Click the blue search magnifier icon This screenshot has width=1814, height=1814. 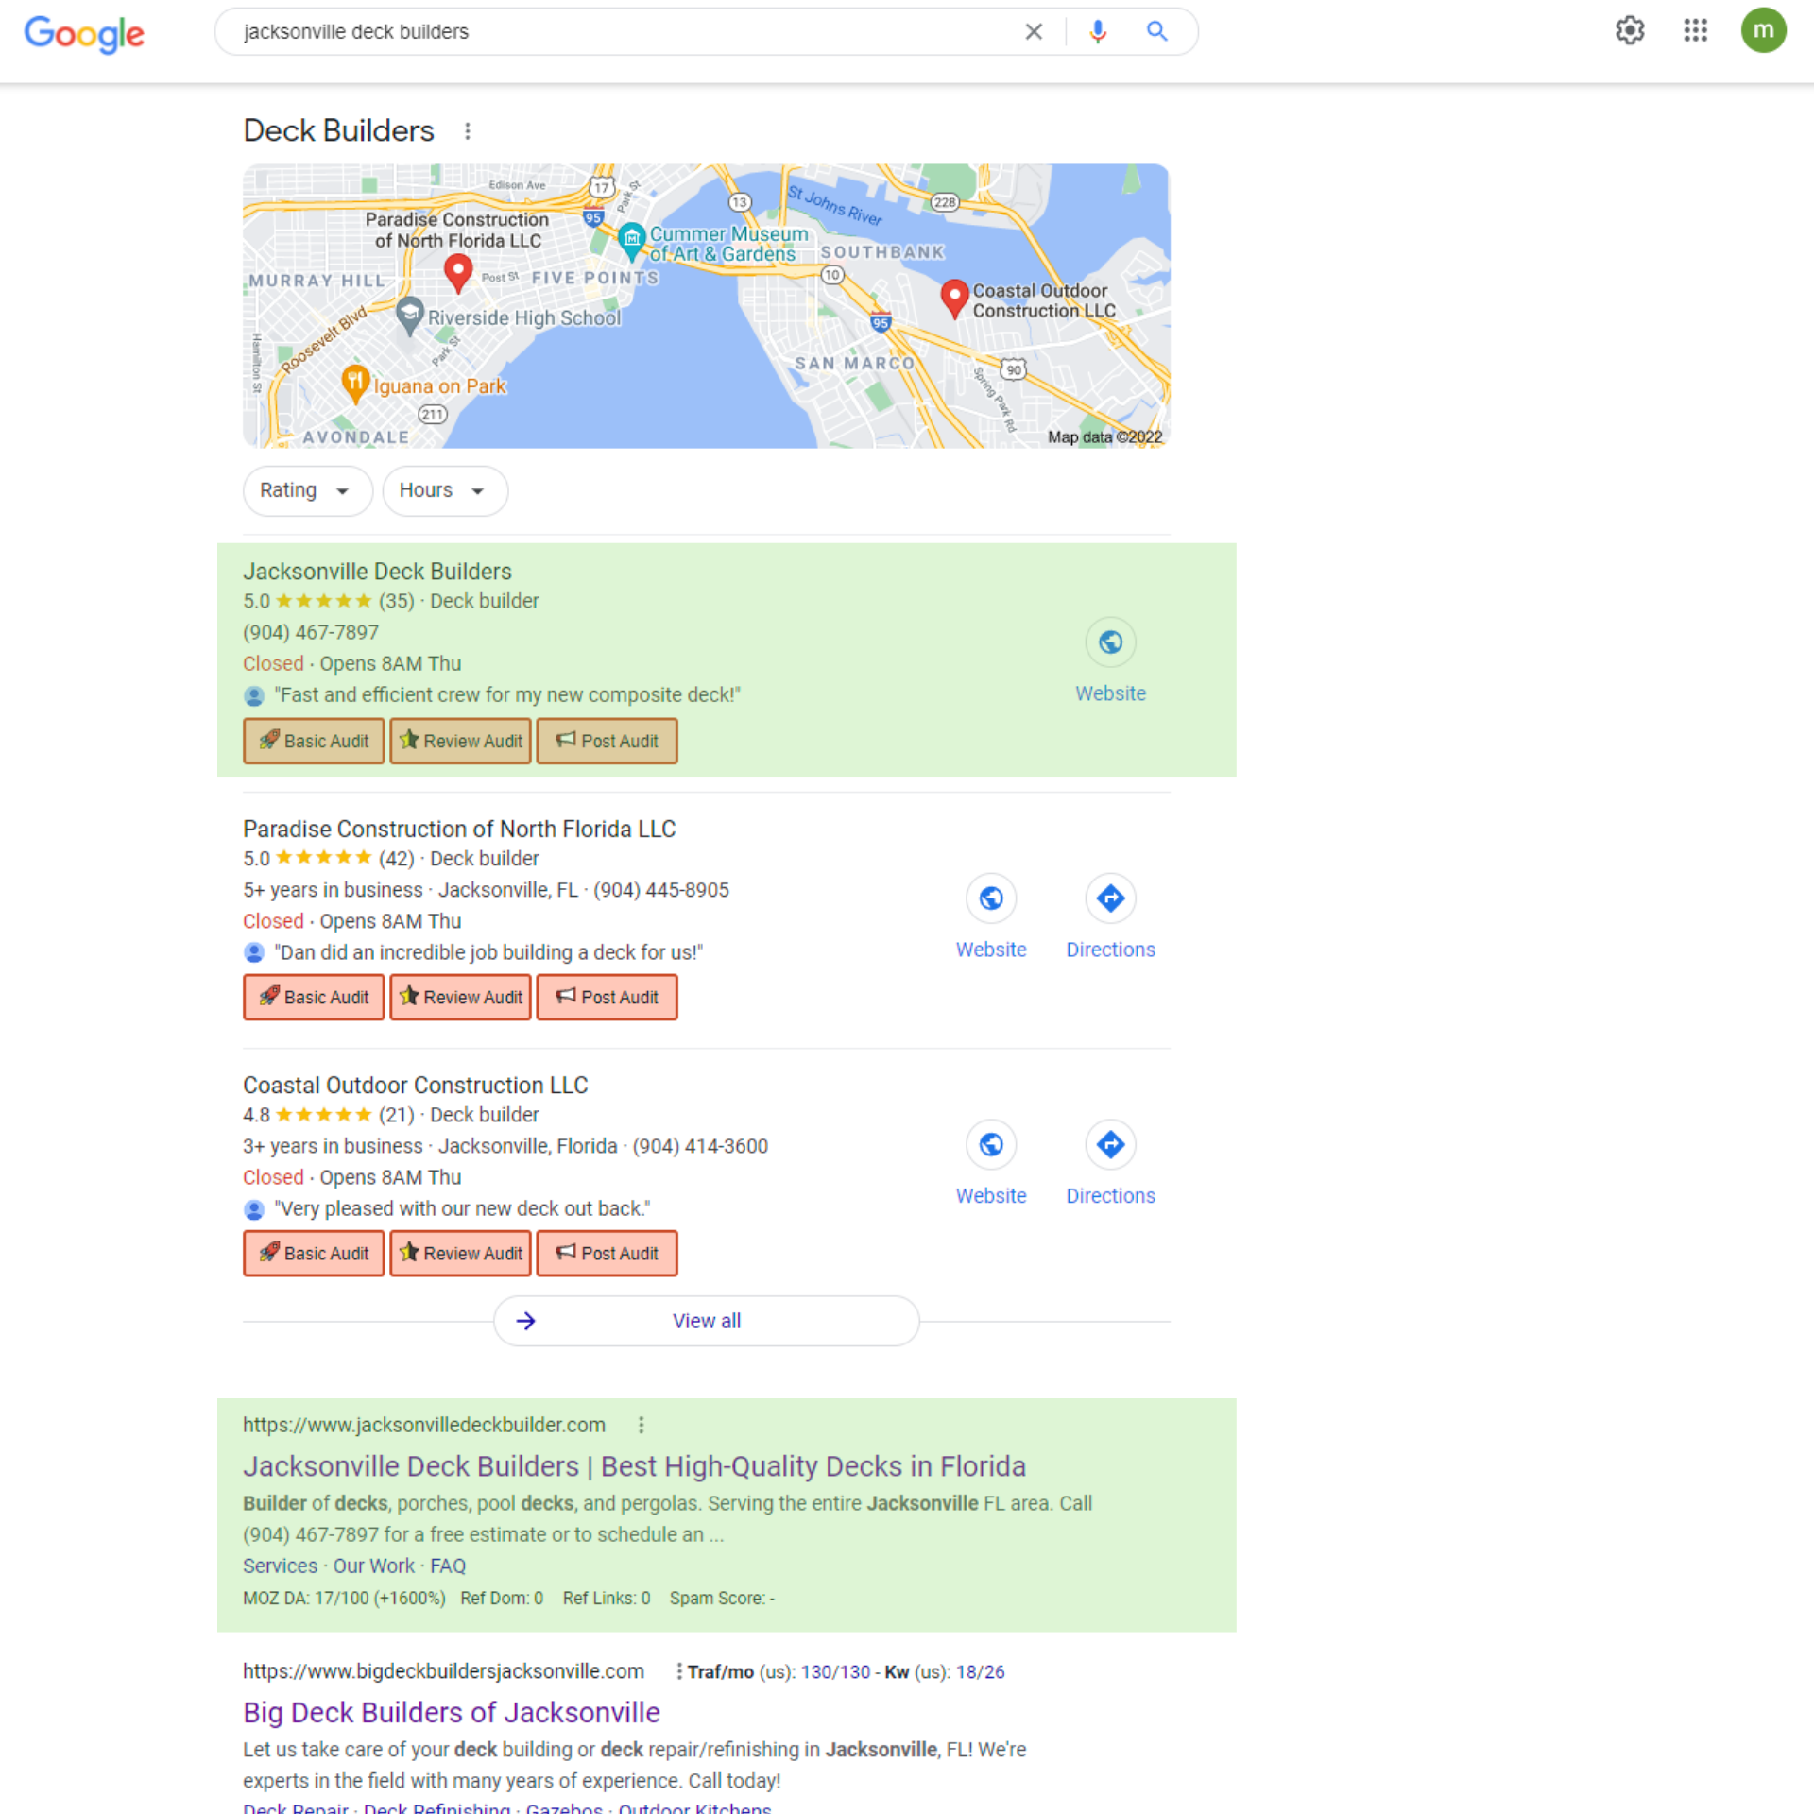[1156, 32]
